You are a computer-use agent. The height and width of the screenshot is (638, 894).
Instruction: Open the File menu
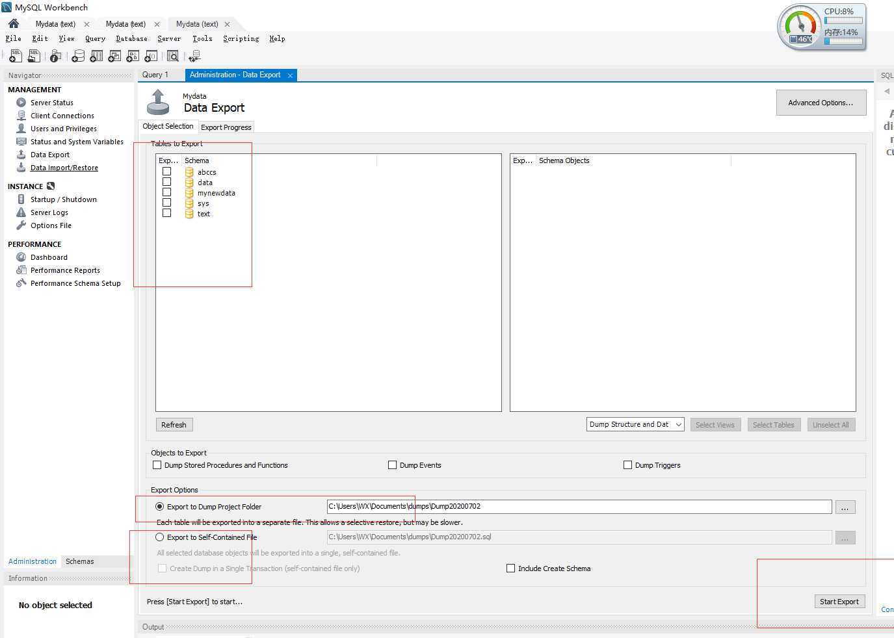13,38
